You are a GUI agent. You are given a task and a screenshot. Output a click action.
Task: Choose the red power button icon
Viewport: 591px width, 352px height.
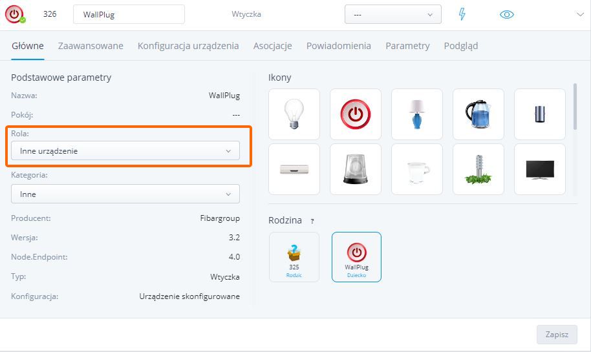point(355,114)
